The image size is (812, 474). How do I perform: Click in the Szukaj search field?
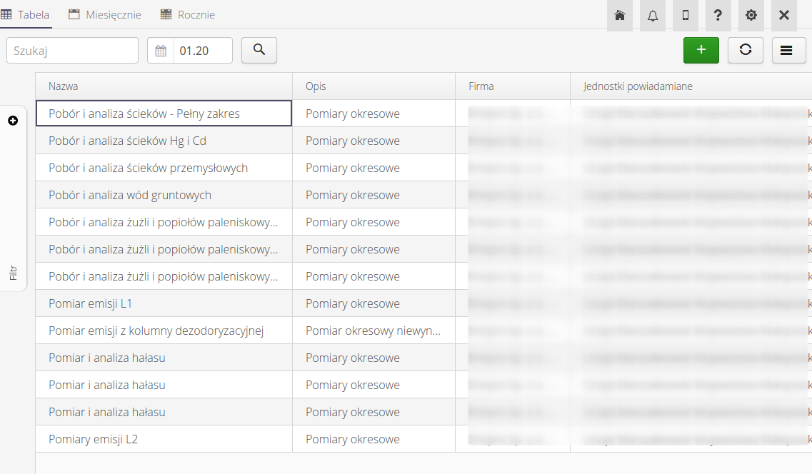click(x=72, y=51)
